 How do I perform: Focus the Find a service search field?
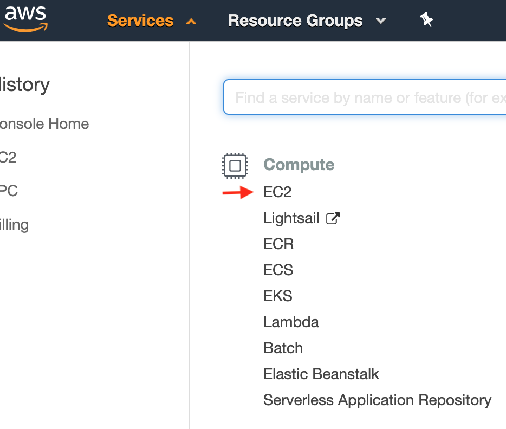[365, 97]
